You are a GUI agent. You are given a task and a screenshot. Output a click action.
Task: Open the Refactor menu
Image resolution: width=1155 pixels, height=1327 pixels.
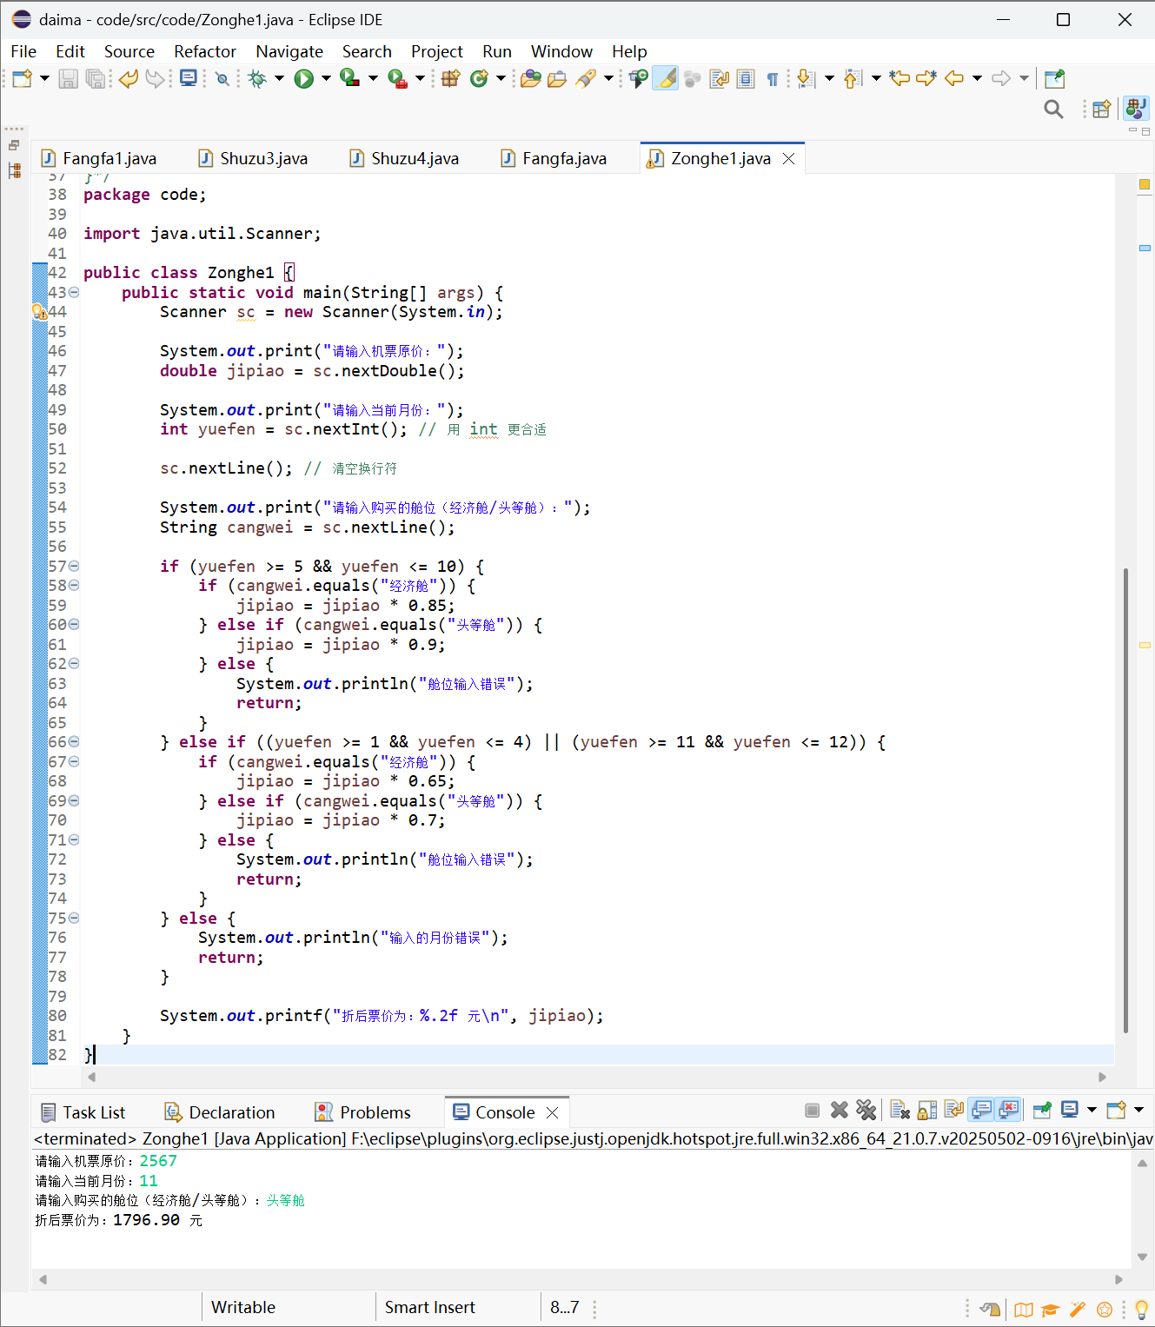pos(205,51)
